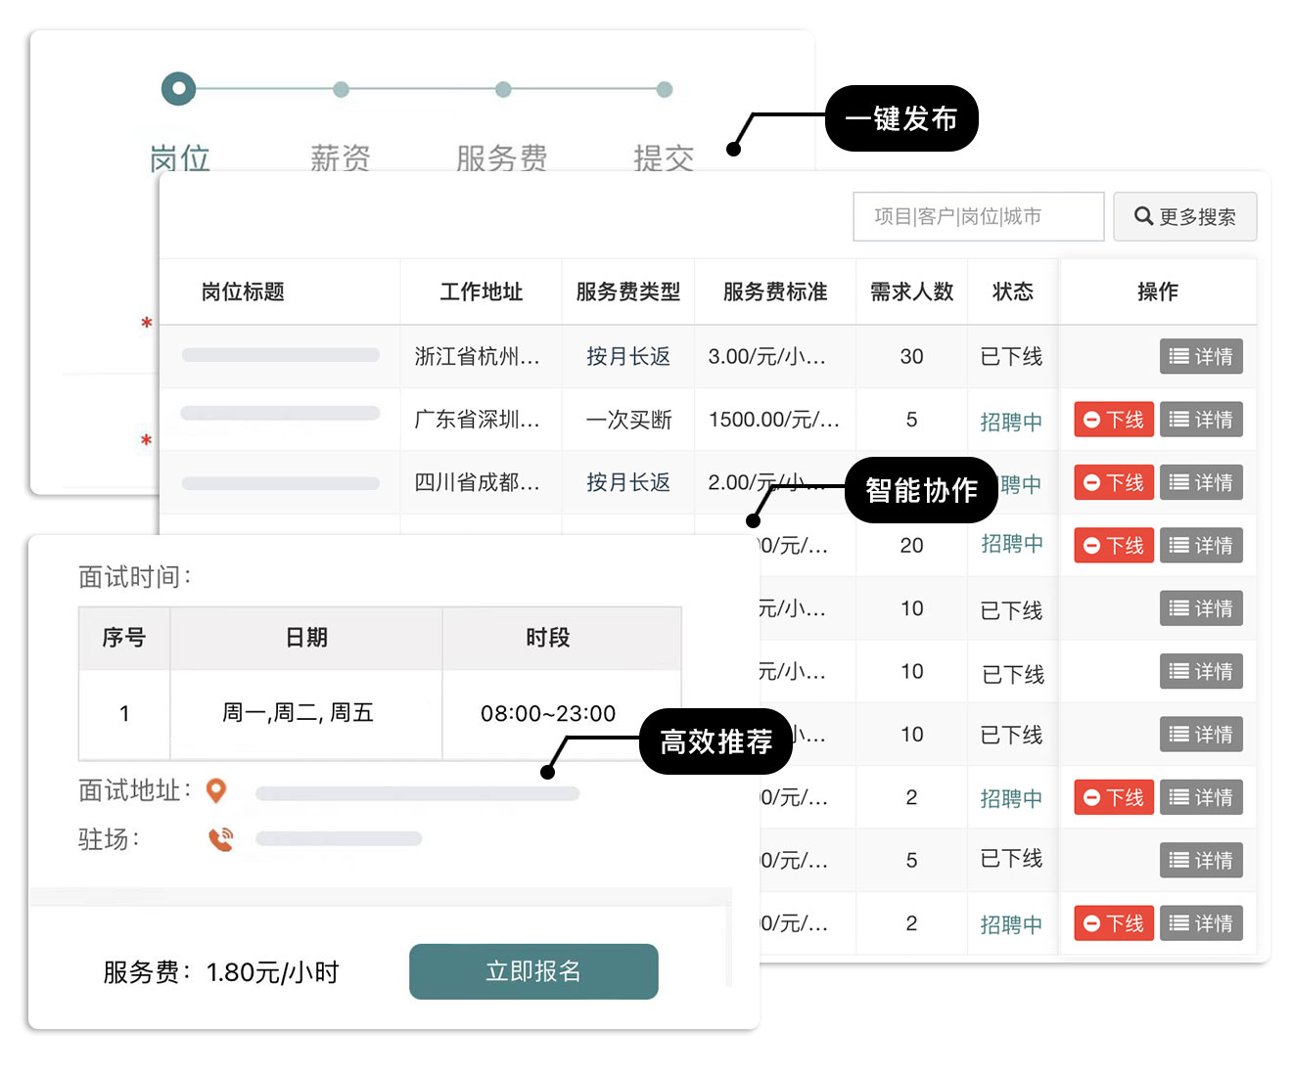
Task: Select interview slot row 周一,周二,周五
Action: coord(299,713)
